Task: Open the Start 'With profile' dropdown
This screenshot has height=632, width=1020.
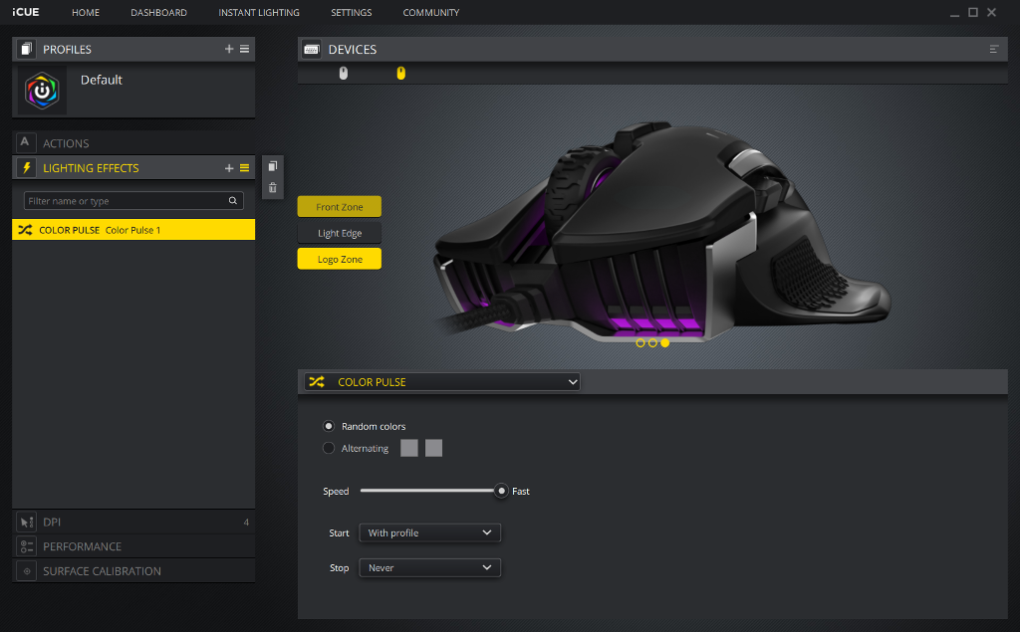Action: pyautogui.click(x=429, y=532)
